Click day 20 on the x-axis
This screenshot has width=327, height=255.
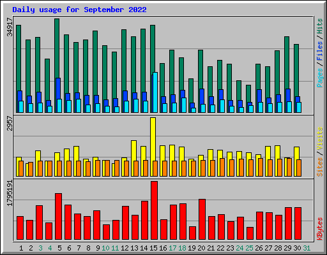[x=201, y=248]
